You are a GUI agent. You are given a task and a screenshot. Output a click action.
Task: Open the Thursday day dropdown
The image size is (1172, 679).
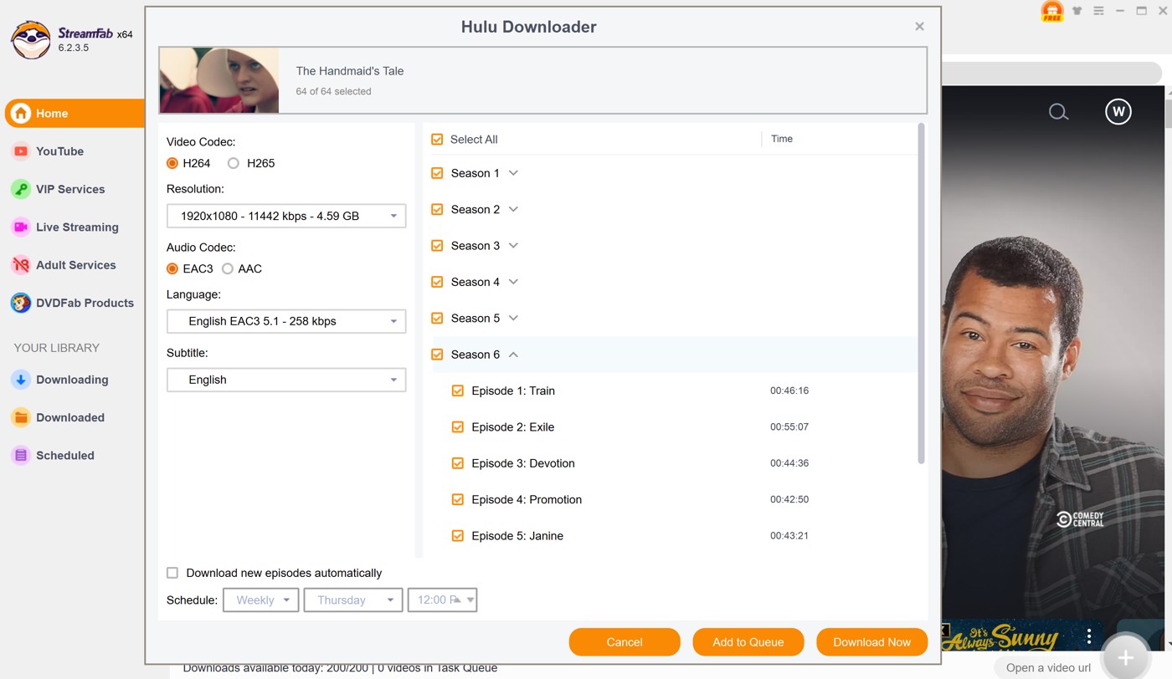(353, 600)
